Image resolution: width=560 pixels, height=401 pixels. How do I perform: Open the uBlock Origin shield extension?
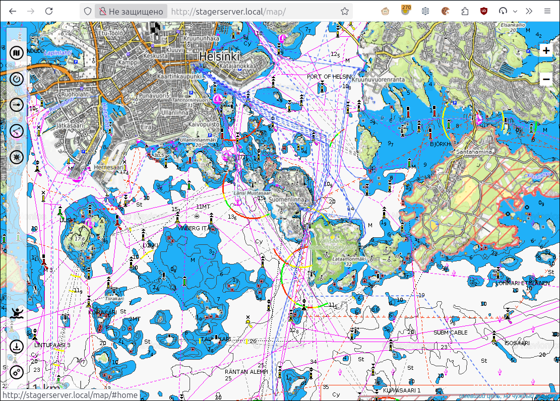pyautogui.click(x=483, y=11)
